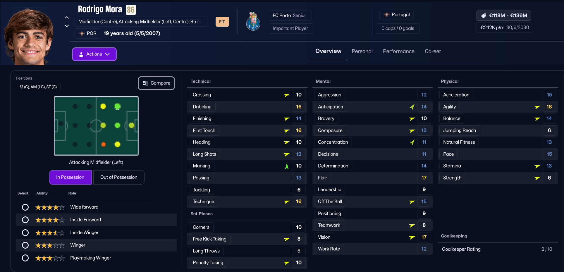Open the Portugal nationality link
The width and height of the screenshot is (564, 272).
coord(396,15)
